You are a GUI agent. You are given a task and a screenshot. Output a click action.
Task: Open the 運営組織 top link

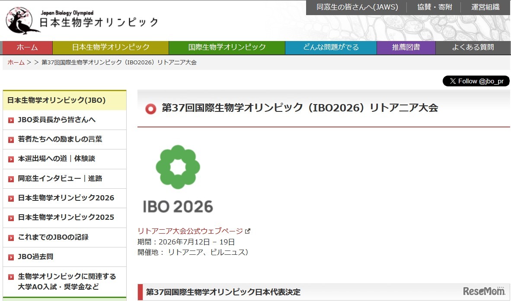[485, 7]
